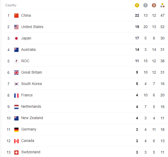Click the Japan flag icon
The height and width of the screenshot is (157, 168).
pos(16,38)
